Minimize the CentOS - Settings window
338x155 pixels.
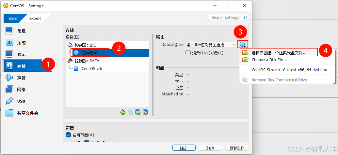pos(214,6)
